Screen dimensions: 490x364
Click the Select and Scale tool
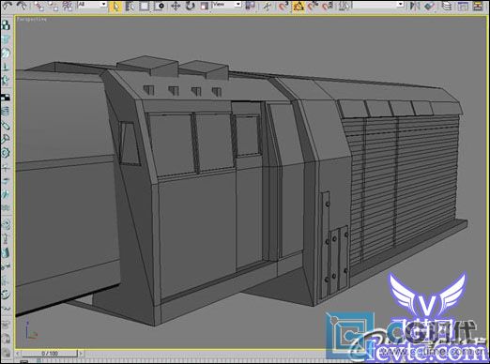(205, 6)
